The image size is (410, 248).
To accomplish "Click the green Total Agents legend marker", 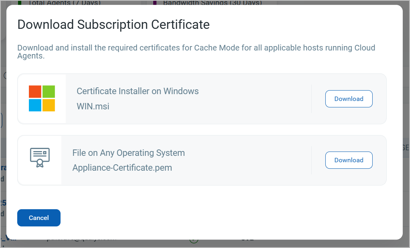I will 19,2.
